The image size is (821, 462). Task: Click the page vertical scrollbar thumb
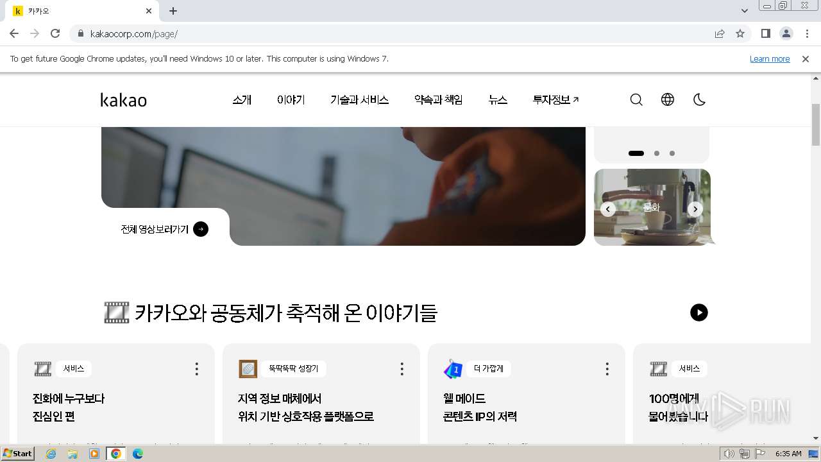[816, 124]
